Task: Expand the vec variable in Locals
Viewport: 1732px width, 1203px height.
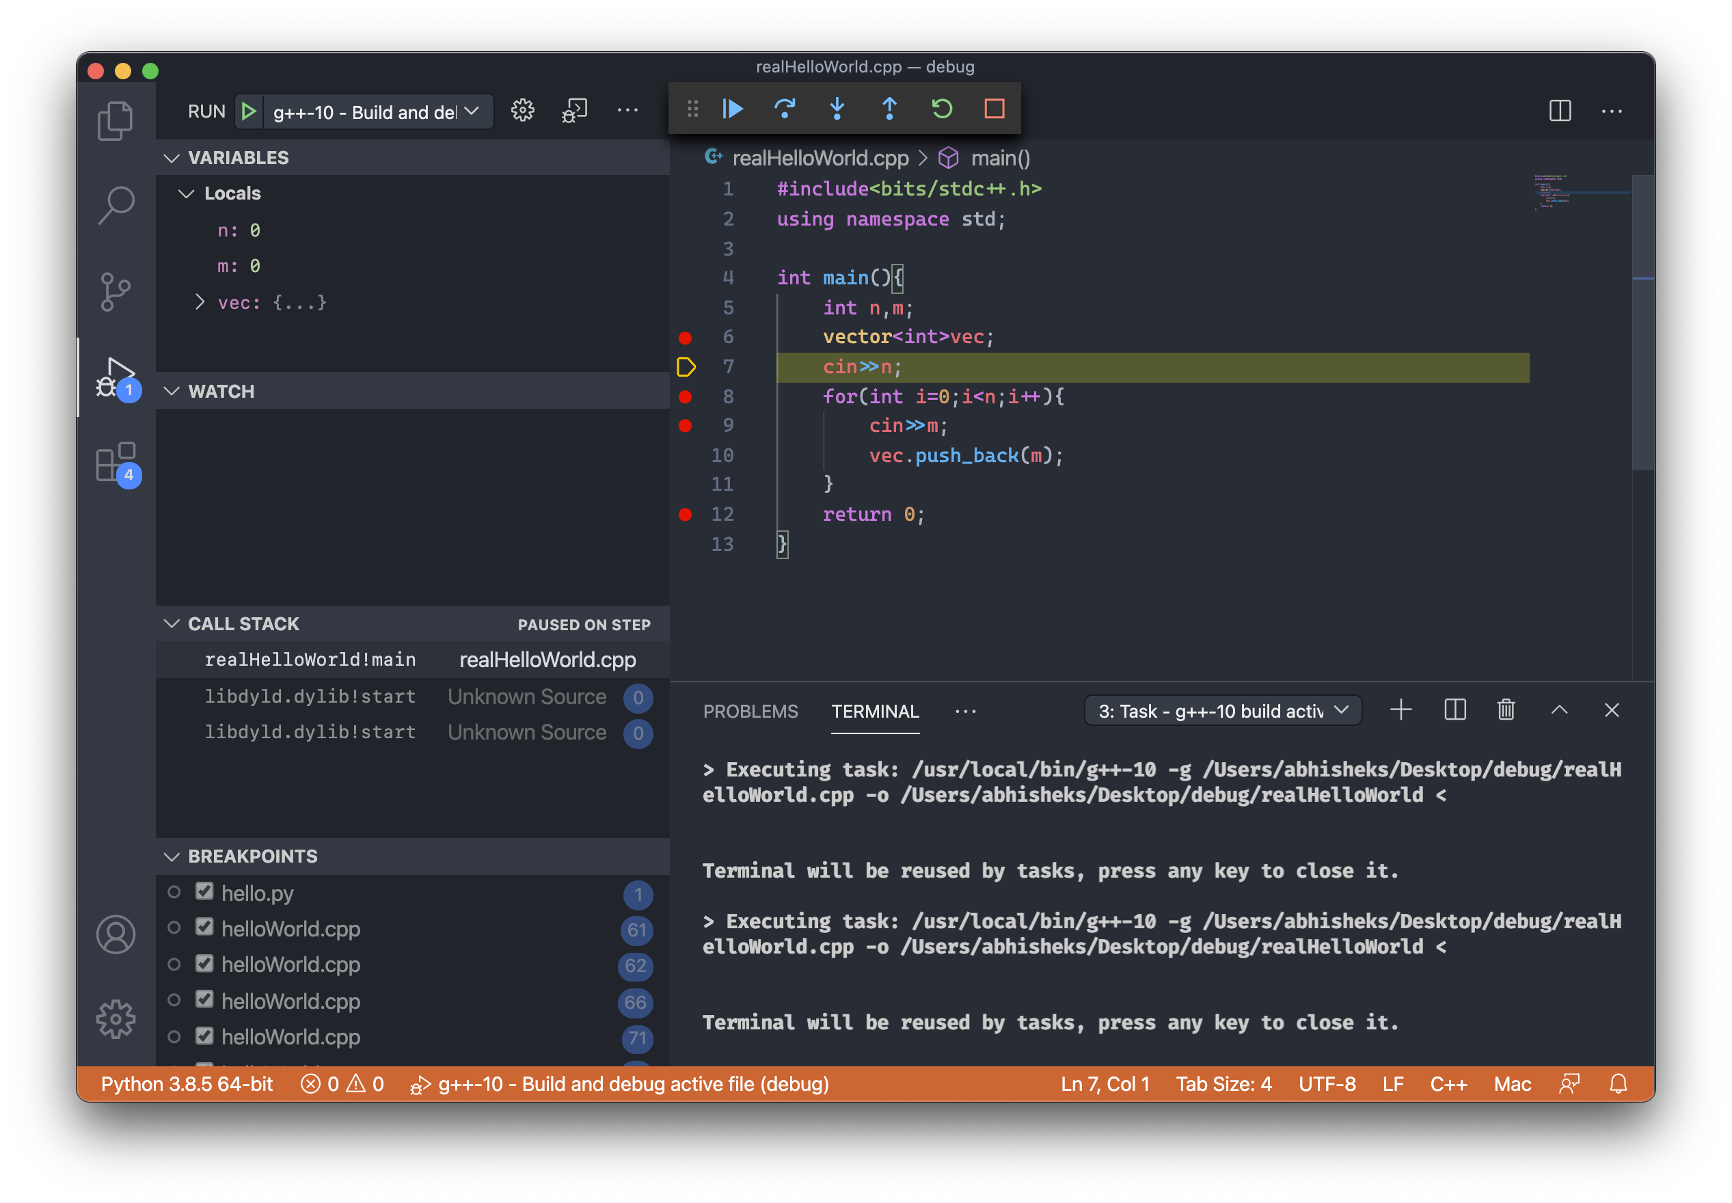Action: click(x=200, y=302)
